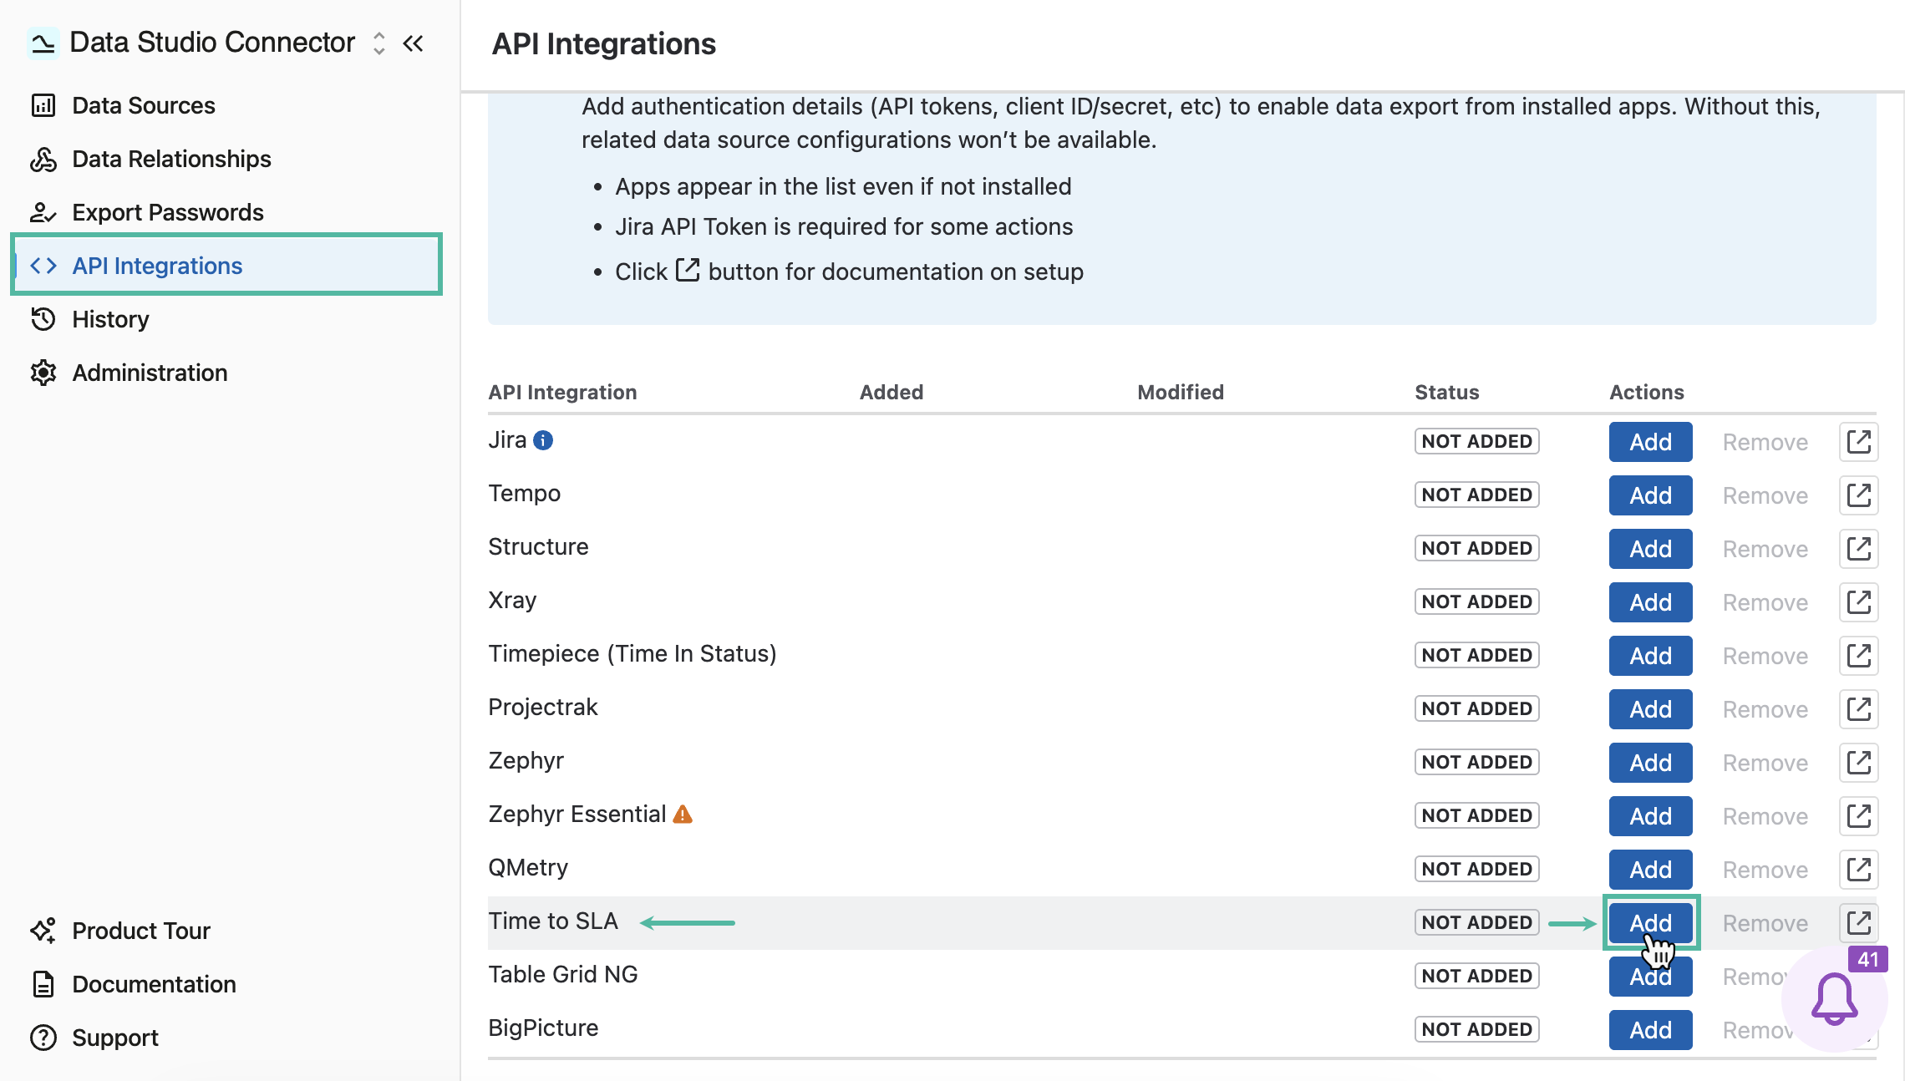Click the info icon next to Jira
This screenshot has height=1081, width=1905.
543,440
